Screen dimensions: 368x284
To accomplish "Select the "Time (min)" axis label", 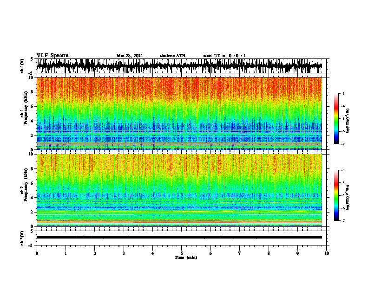I will pos(186,258).
